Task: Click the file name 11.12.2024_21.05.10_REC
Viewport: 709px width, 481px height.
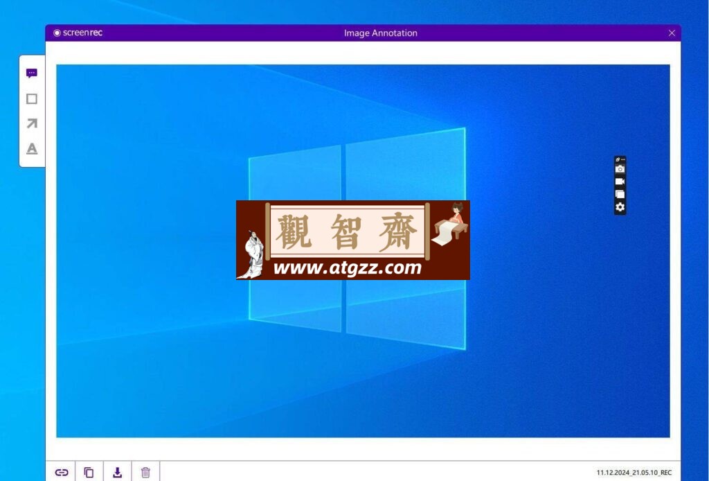Action: (x=634, y=473)
